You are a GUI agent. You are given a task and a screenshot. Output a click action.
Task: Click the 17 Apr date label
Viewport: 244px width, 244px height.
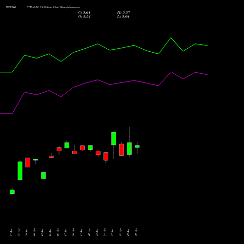point(65,232)
